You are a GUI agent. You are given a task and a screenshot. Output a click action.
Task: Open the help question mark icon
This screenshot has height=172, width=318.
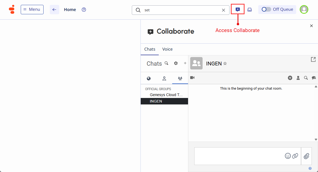tap(84, 10)
